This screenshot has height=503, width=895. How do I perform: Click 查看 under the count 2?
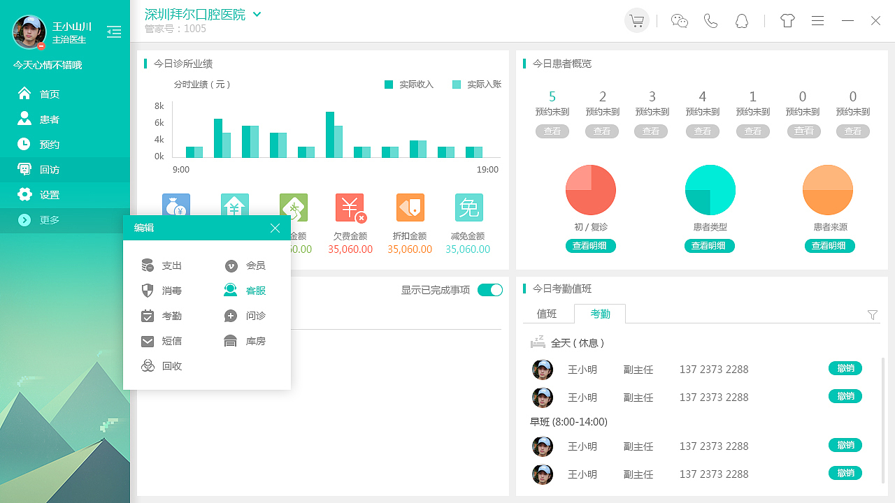click(x=602, y=131)
